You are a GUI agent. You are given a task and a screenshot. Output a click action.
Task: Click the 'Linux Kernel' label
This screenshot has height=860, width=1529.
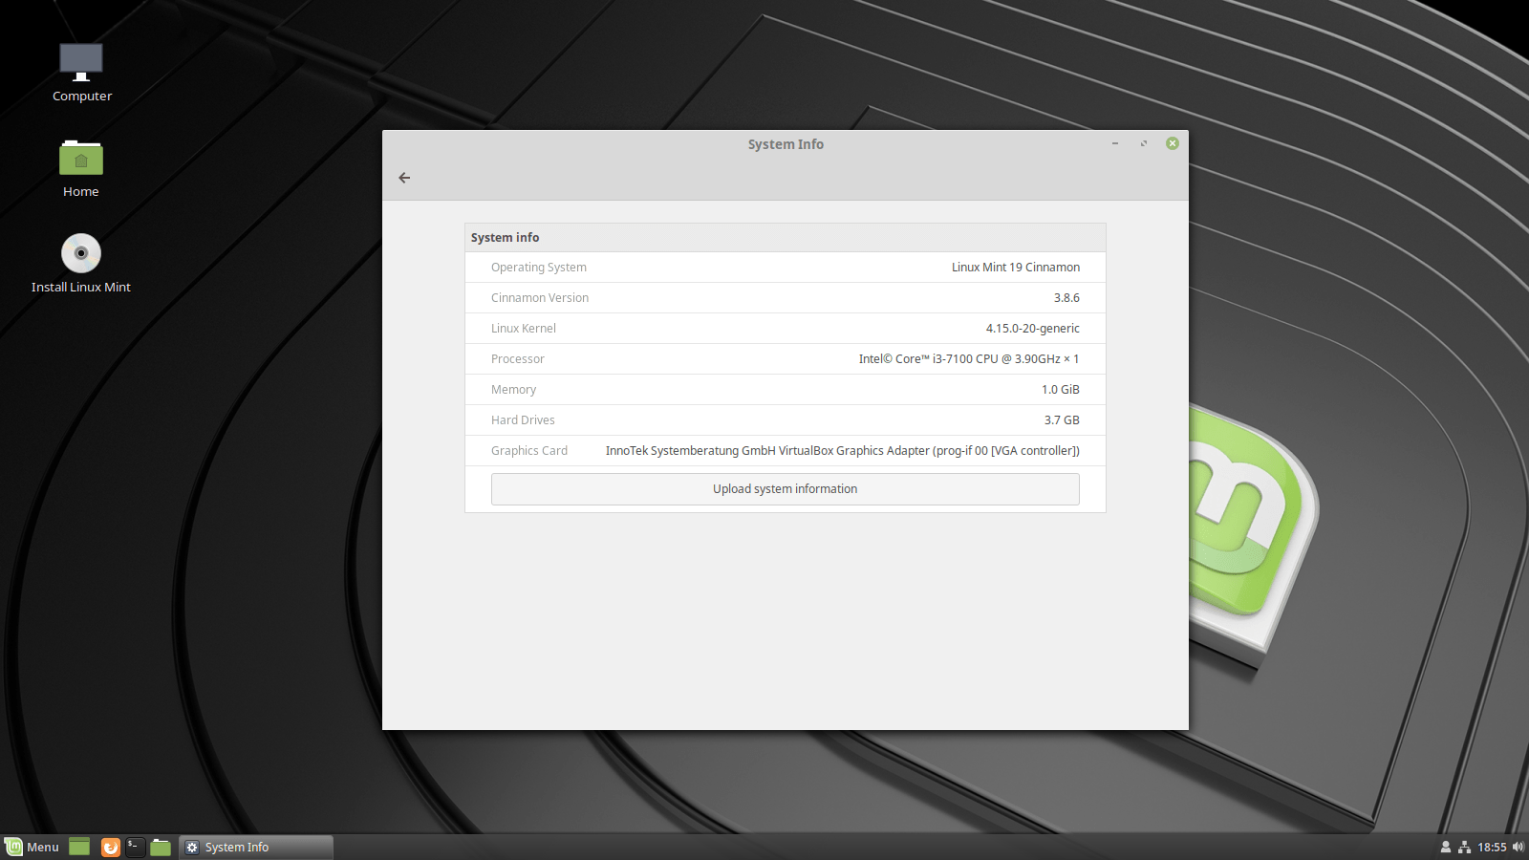[524, 329]
